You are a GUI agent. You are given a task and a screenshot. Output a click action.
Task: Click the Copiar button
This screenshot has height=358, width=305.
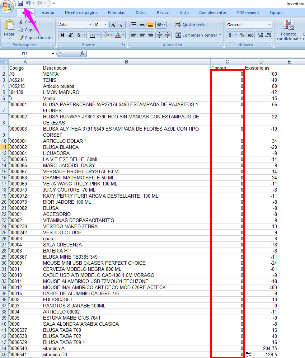28,30
